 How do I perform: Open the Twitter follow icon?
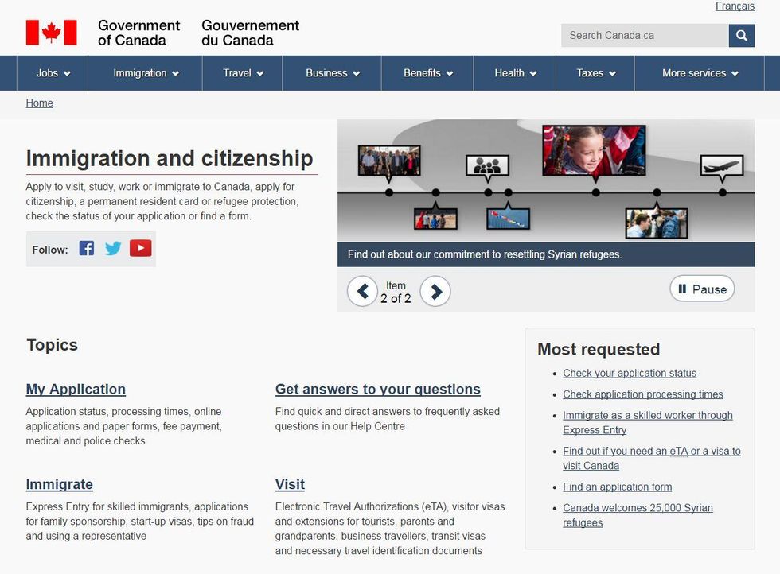pyautogui.click(x=113, y=248)
